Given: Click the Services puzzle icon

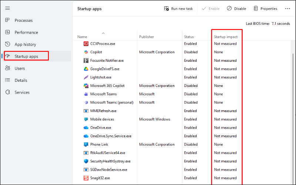Looking at the screenshot, I should 7,92.
